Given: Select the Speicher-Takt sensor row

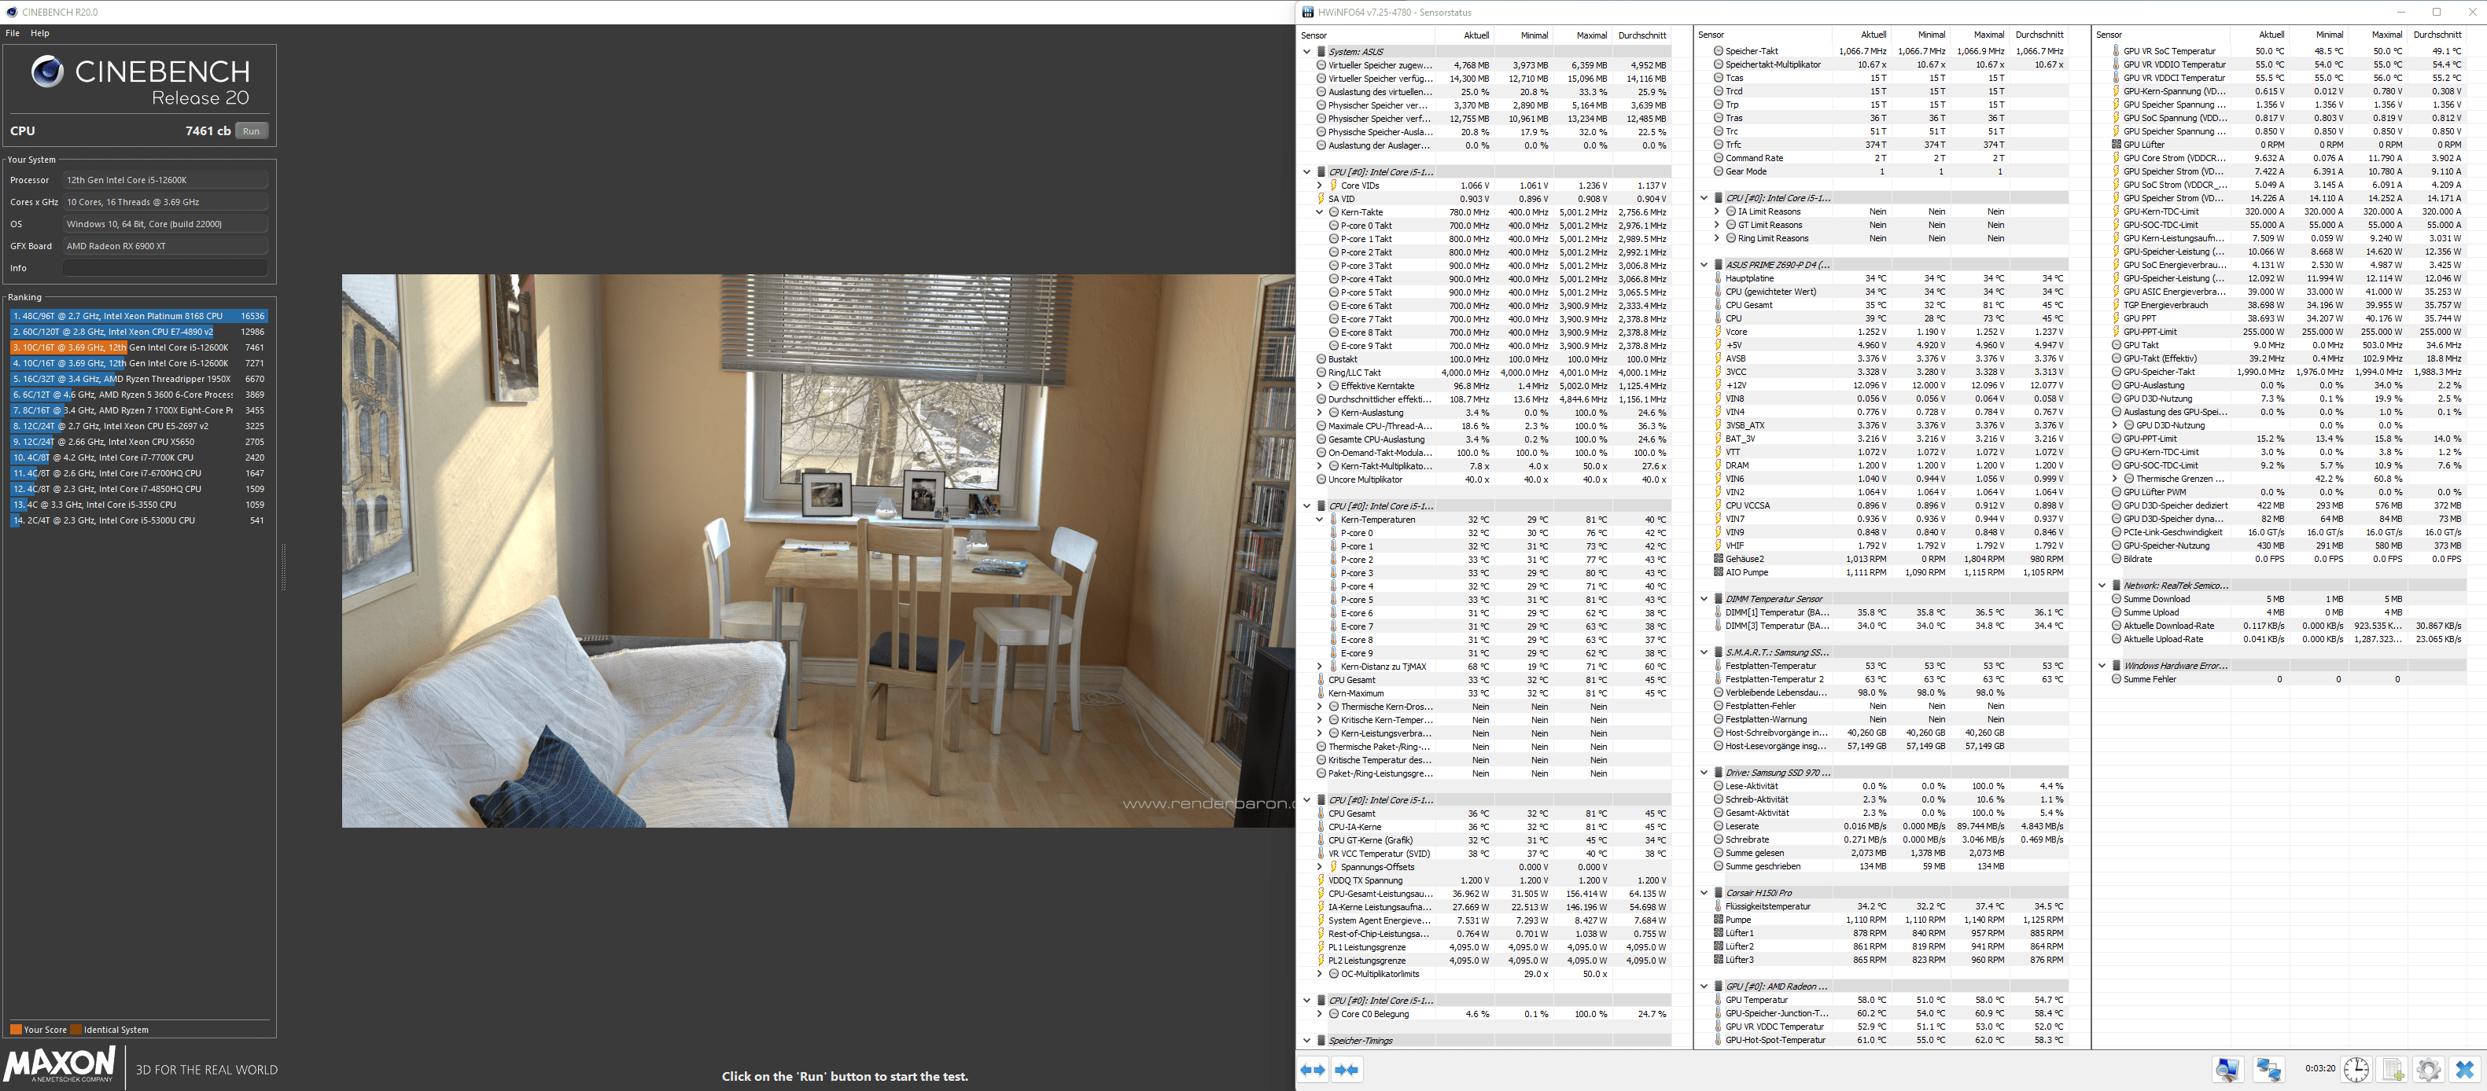Looking at the screenshot, I should tap(1890, 51).
